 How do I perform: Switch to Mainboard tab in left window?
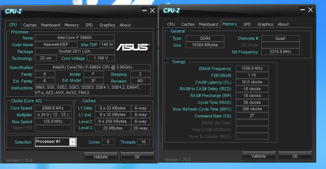pyautogui.click(x=50, y=25)
